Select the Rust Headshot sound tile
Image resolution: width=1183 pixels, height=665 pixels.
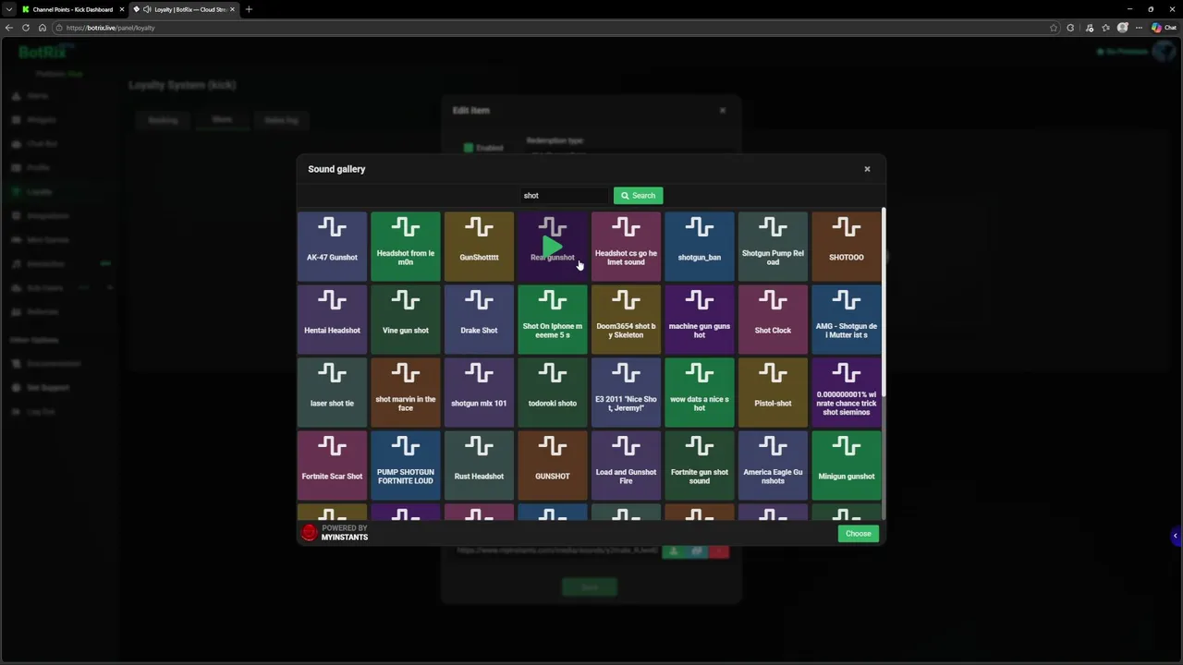tap(479, 465)
